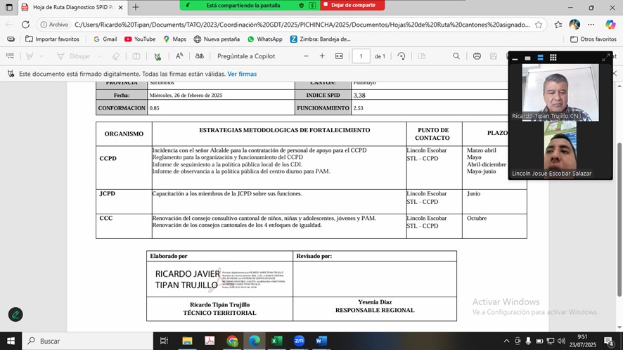Refresh the current page
The width and height of the screenshot is (623, 350).
25,25
